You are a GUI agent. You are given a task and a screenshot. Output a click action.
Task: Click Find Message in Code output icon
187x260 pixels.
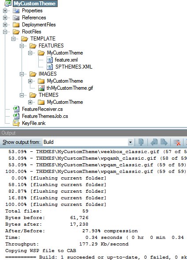pyautogui.click(x=141, y=142)
